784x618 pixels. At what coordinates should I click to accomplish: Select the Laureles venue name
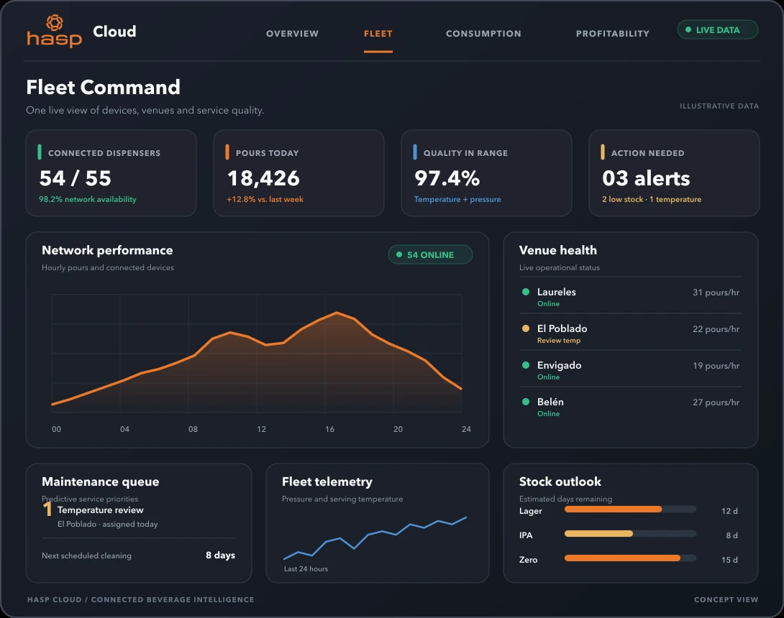pos(557,292)
